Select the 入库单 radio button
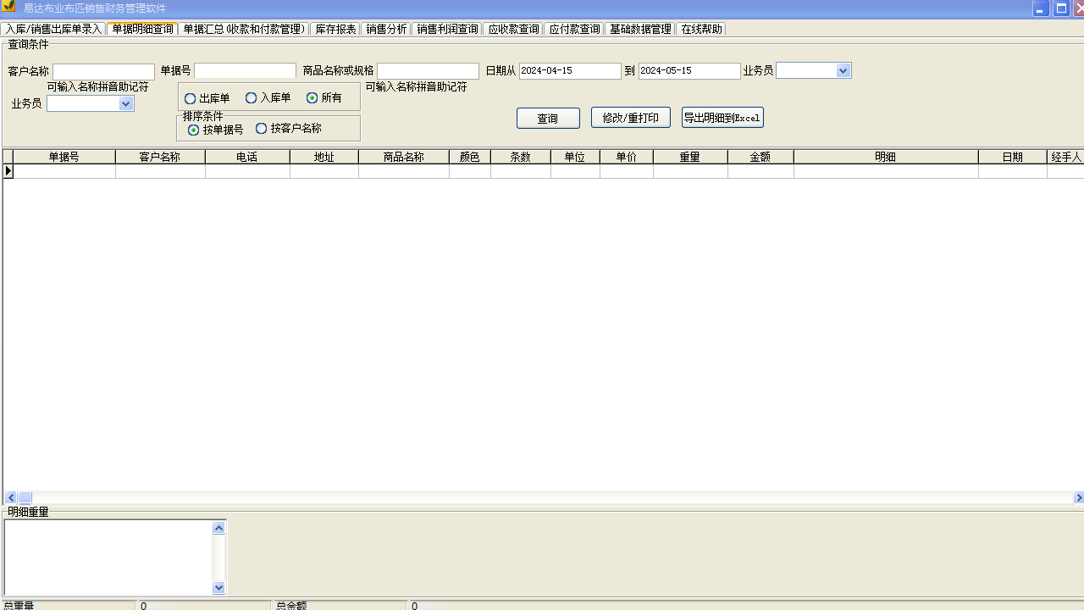 click(x=250, y=97)
